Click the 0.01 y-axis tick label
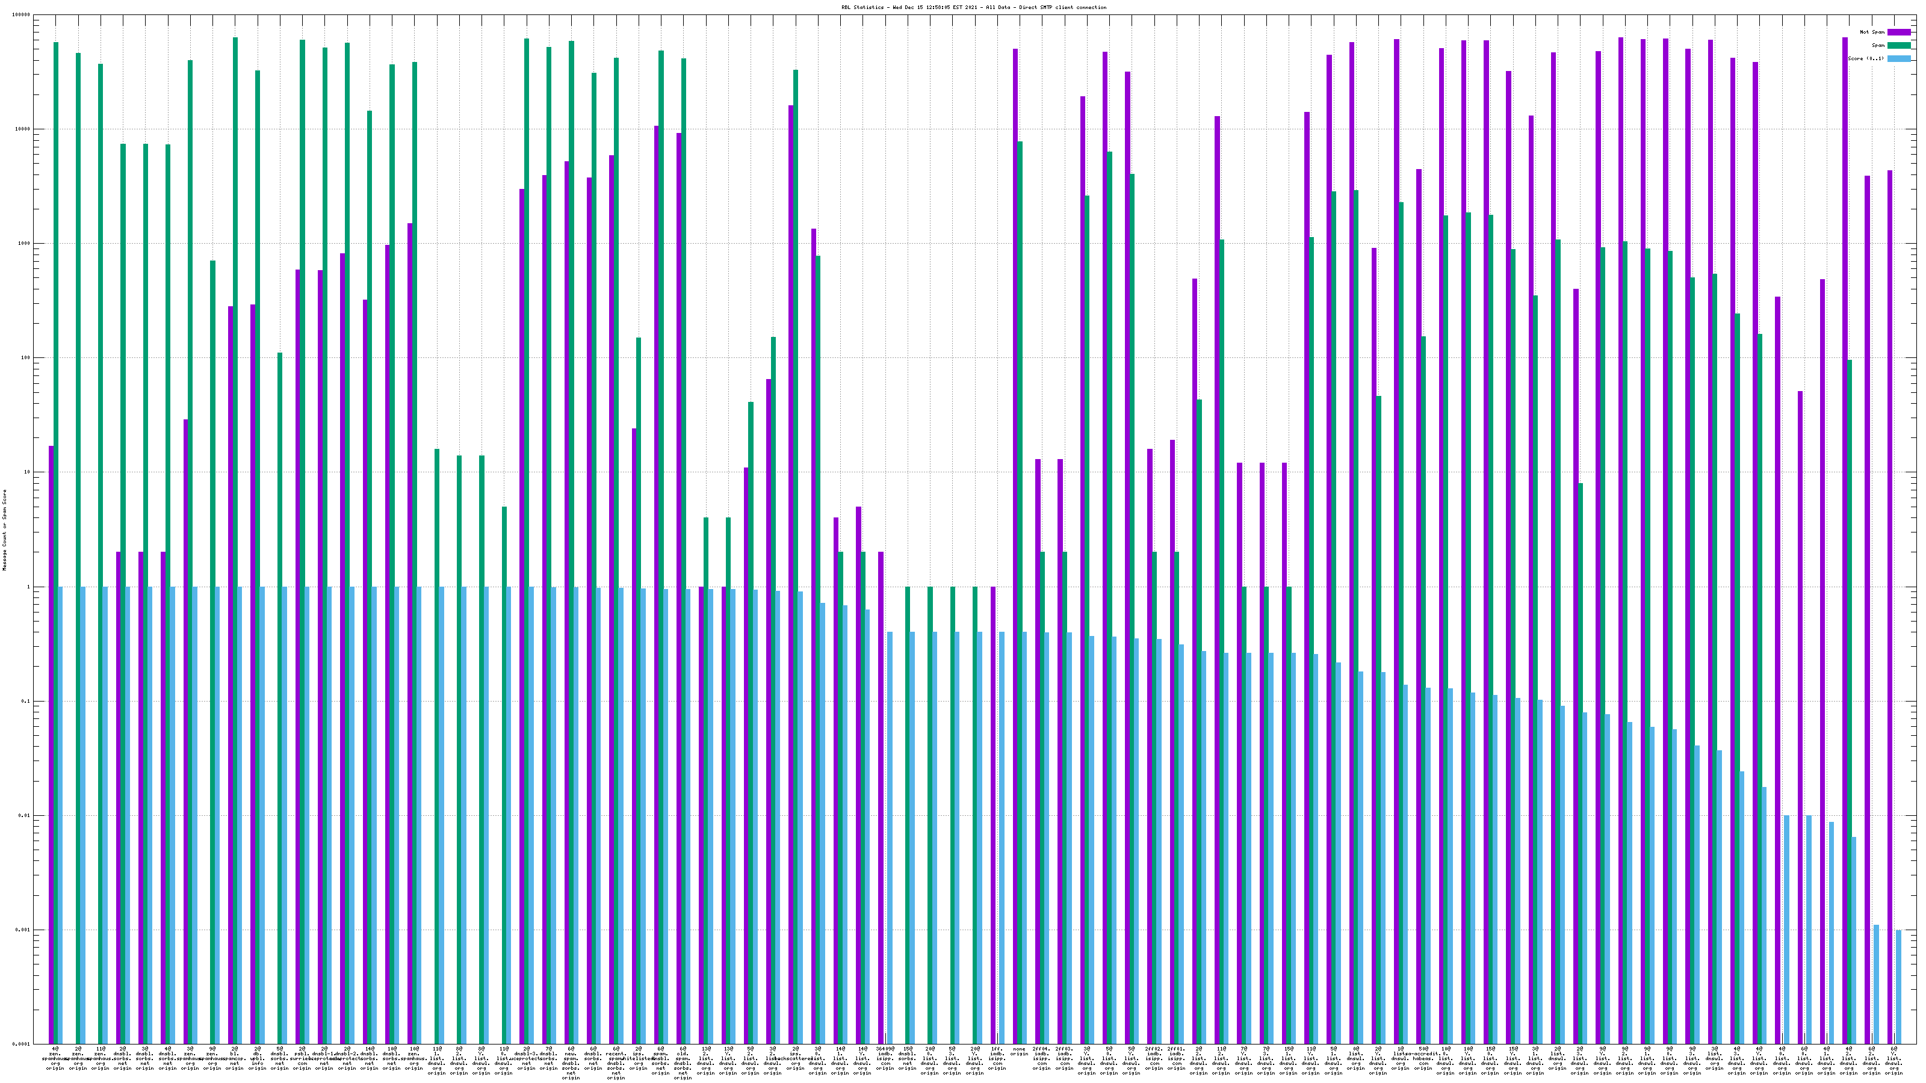Image resolution: width=1926 pixels, height=1083 pixels. coord(25,815)
